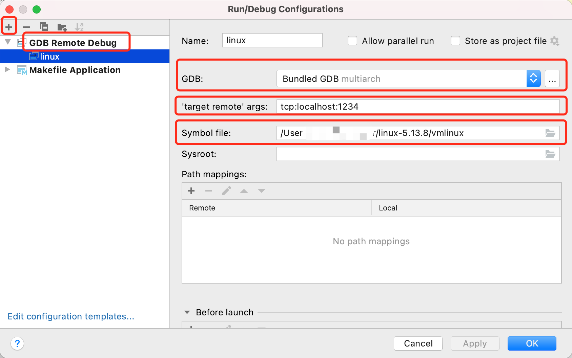This screenshot has width=572, height=358.
Task: Add a new path mapping entry
Action: (191, 191)
